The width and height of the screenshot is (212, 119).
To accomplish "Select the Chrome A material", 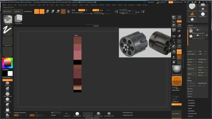I will pos(67,114).
